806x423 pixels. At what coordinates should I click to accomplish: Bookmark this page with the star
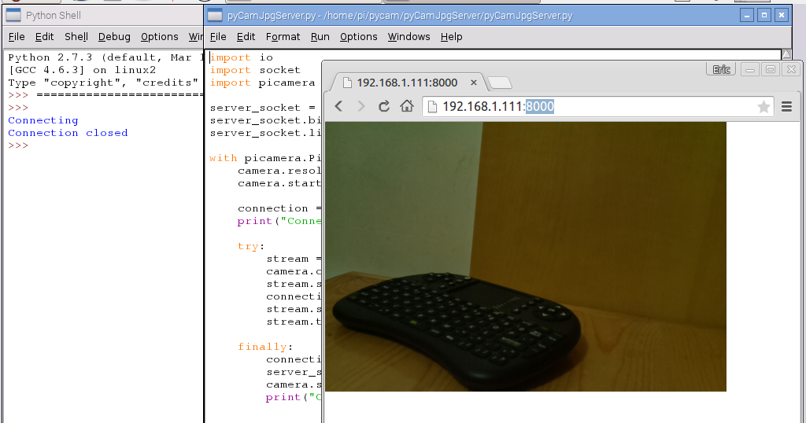tap(763, 107)
